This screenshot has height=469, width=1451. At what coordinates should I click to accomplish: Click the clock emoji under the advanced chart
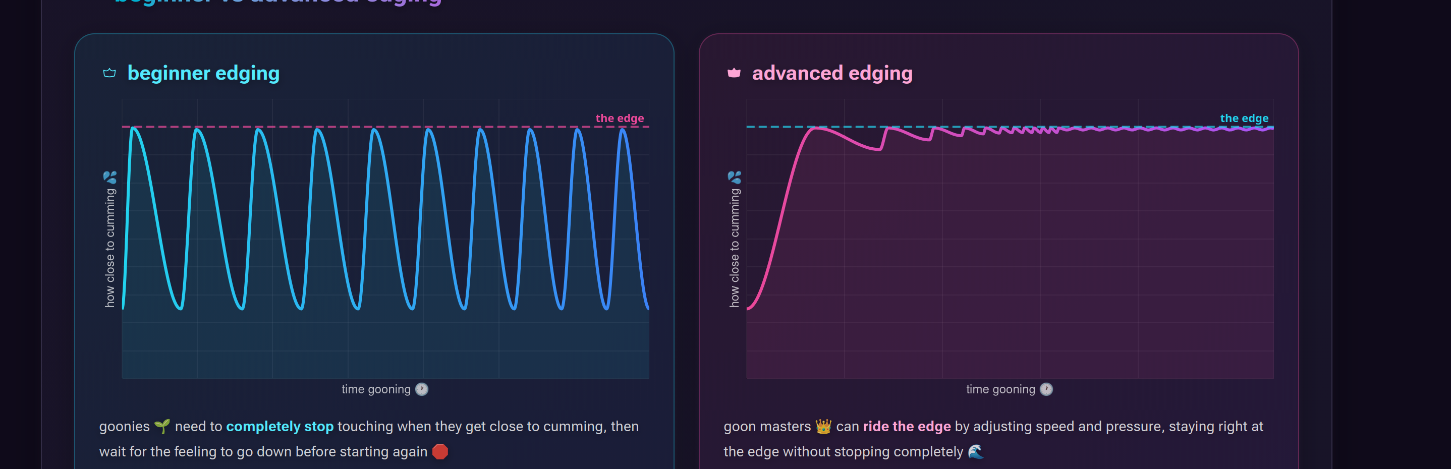point(1046,389)
